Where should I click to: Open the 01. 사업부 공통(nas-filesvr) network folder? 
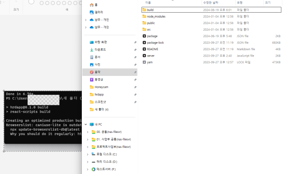[x=114, y=140]
